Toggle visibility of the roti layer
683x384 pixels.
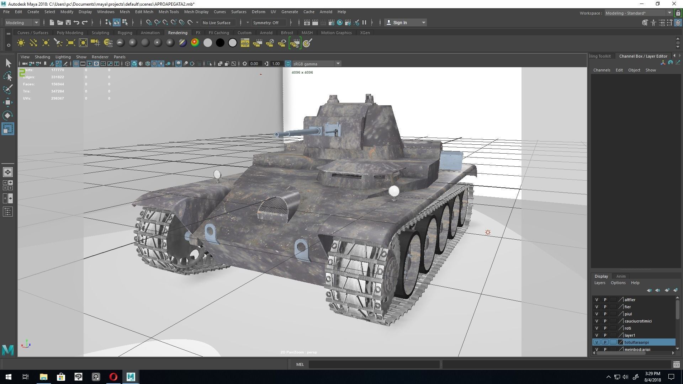click(x=597, y=328)
